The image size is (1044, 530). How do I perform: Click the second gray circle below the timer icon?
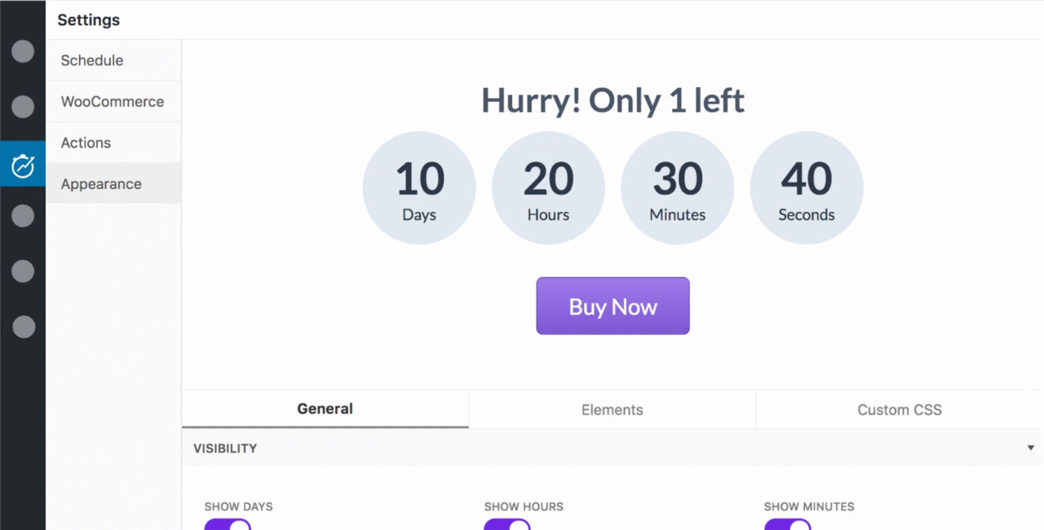tap(23, 272)
